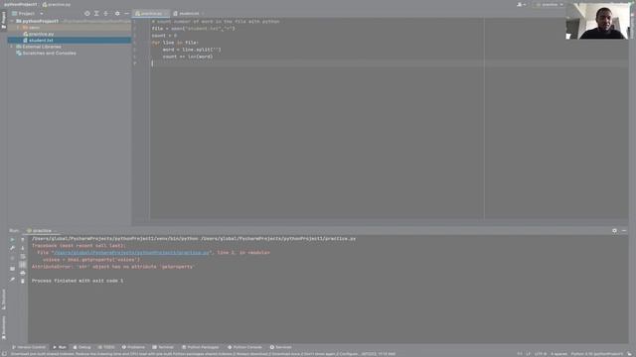Open the practice run configuration dropdown
This screenshot has height=357, width=636.
pos(550,4)
